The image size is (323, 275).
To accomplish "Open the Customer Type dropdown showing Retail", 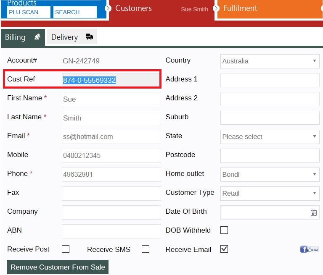I will point(270,194).
